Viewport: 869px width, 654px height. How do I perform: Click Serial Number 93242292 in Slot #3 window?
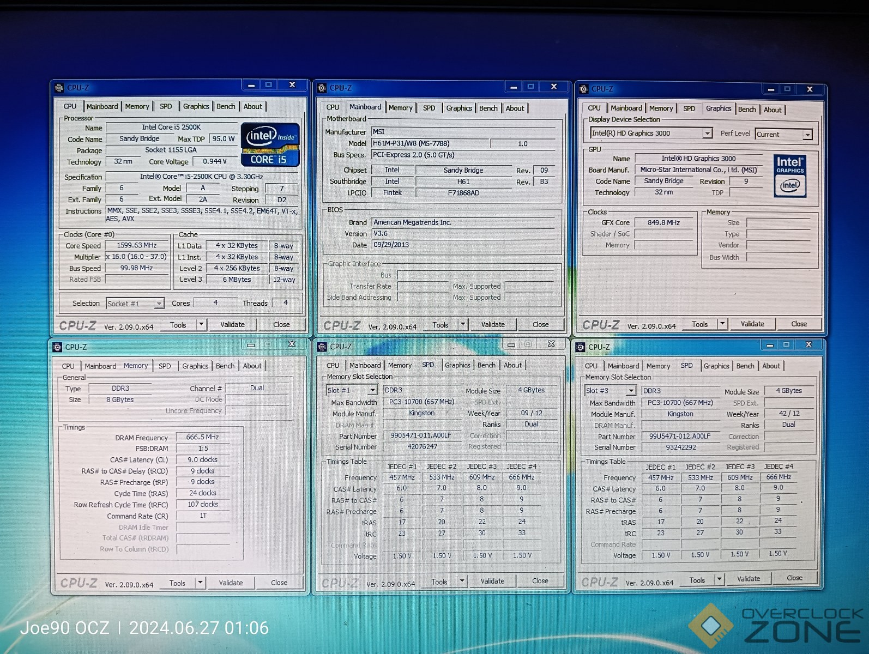pyautogui.click(x=680, y=447)
